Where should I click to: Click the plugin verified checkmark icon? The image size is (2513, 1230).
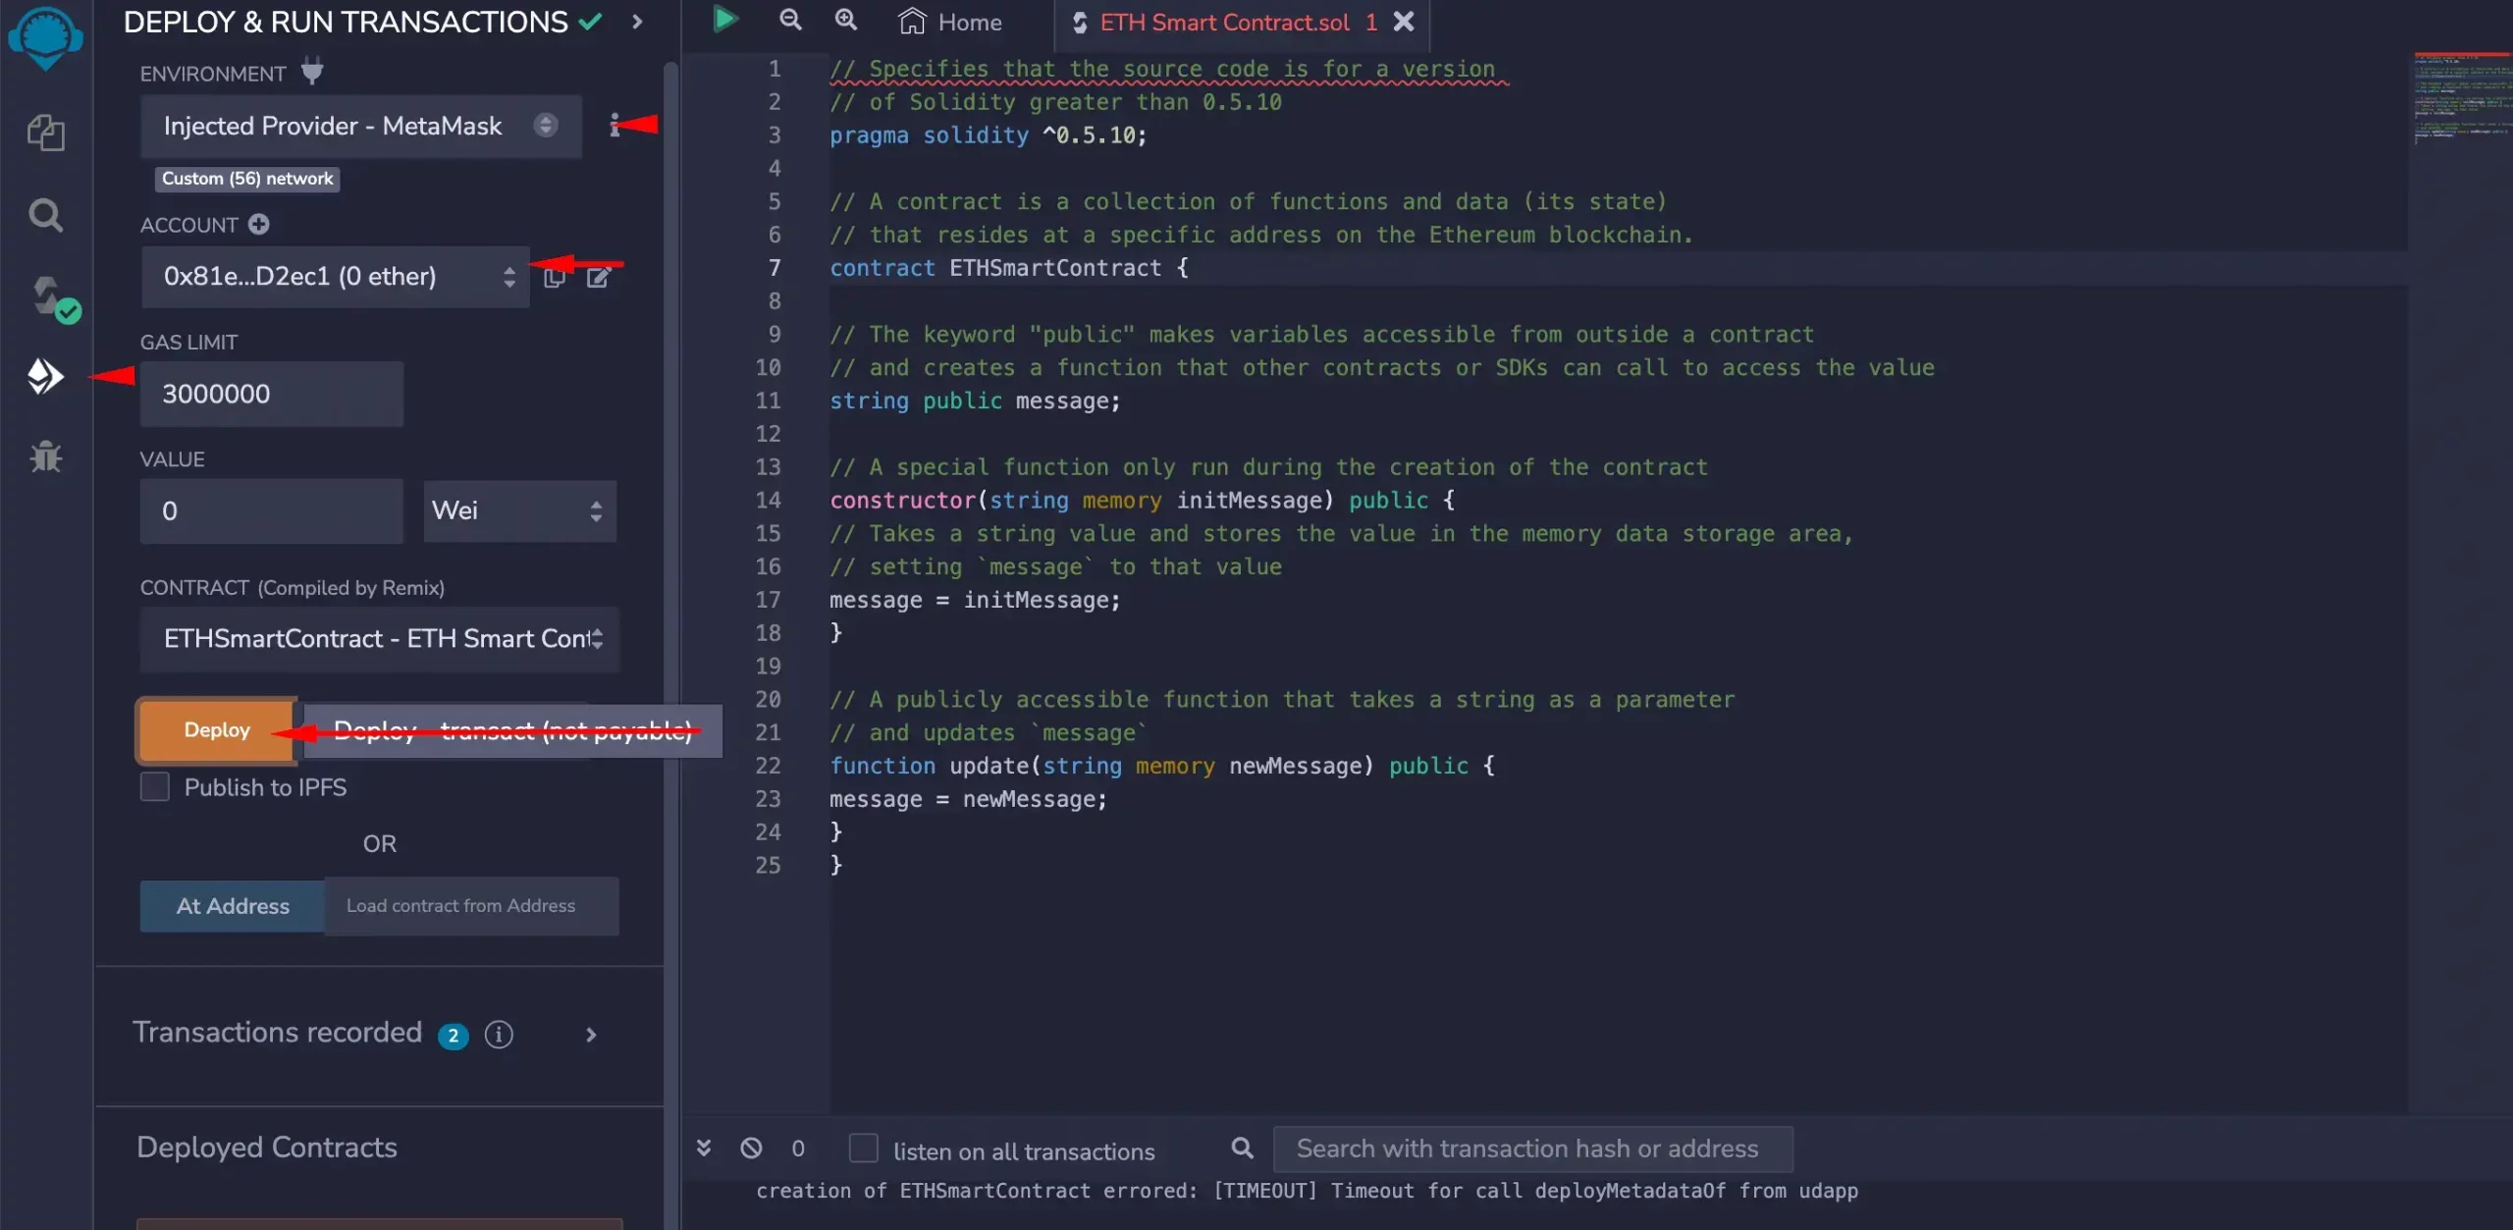590,22
